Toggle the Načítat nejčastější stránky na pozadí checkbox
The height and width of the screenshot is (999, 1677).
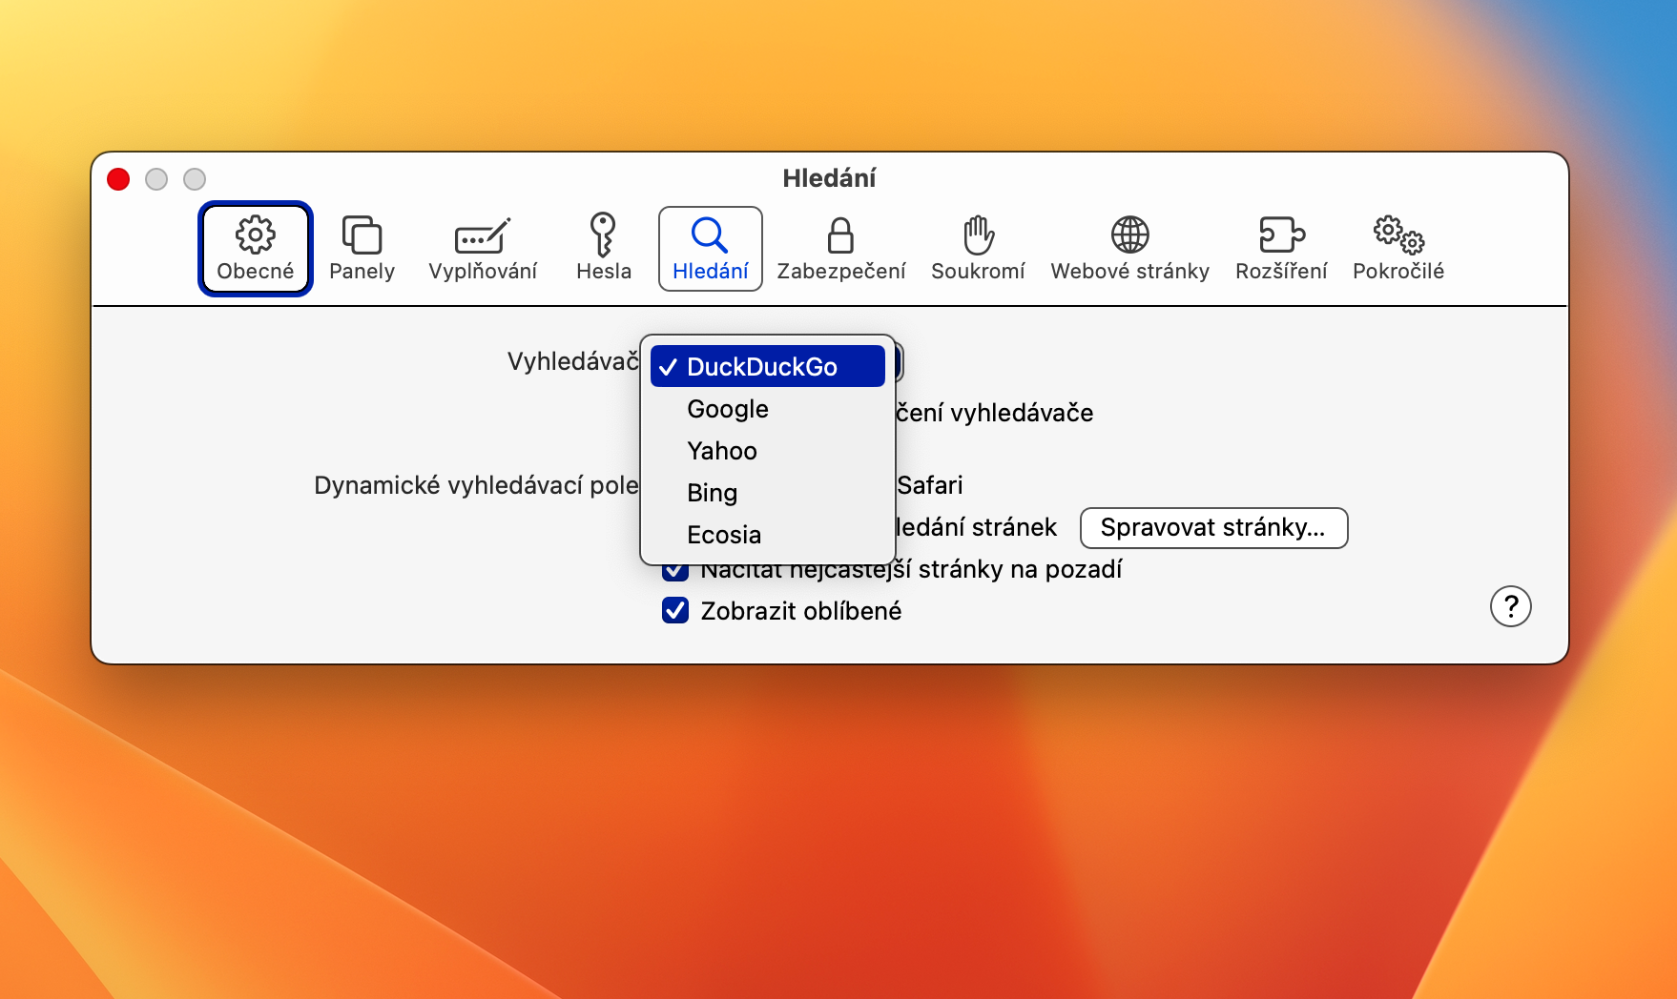tap(675, 572)
